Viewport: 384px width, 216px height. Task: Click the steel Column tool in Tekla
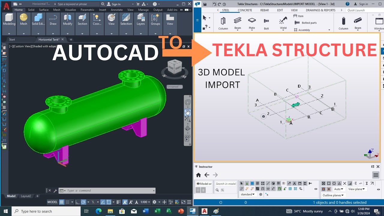[223, 23]
